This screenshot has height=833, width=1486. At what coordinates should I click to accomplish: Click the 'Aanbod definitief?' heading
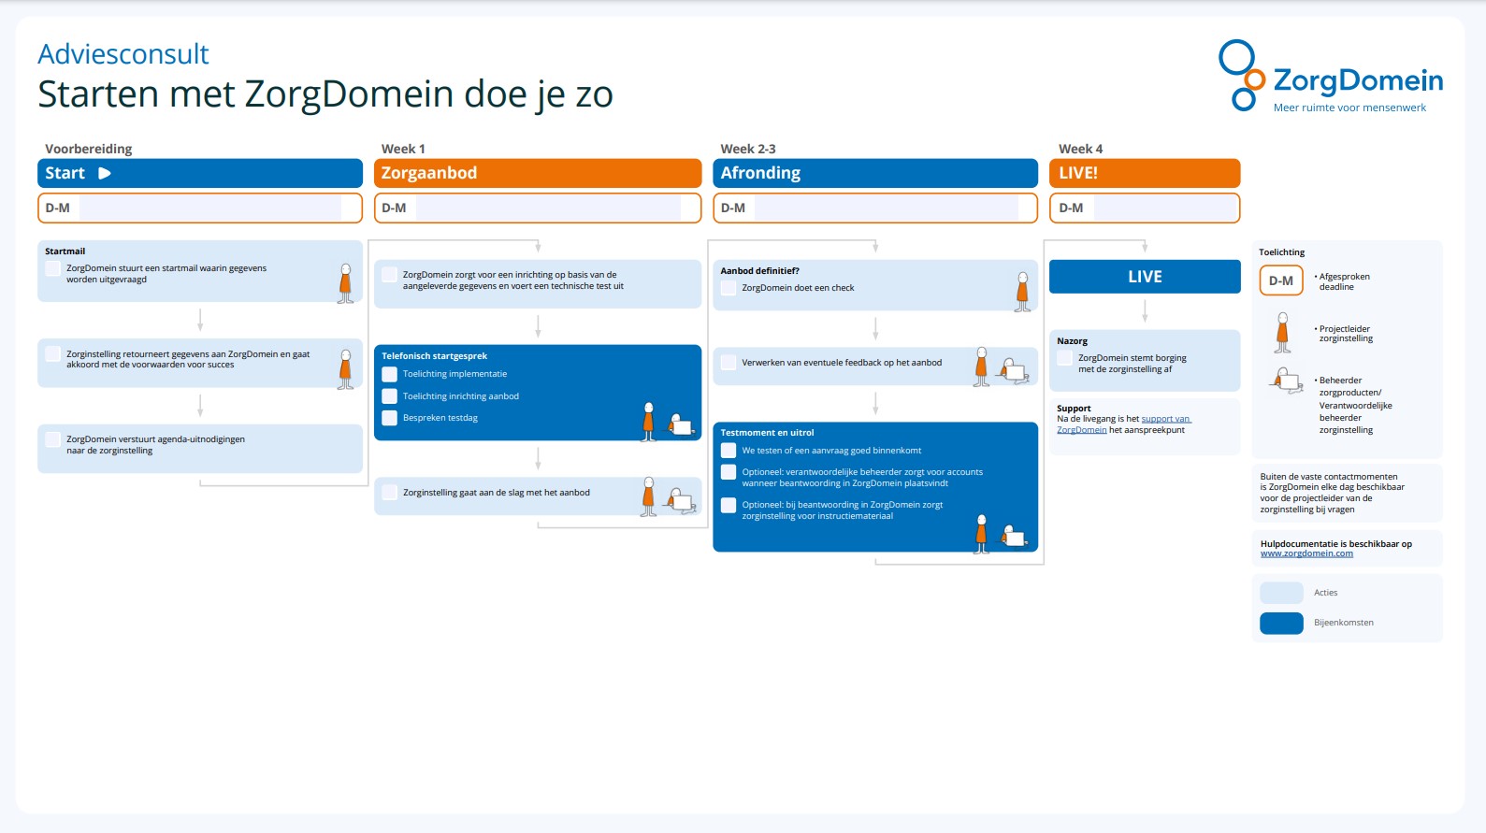760,271
